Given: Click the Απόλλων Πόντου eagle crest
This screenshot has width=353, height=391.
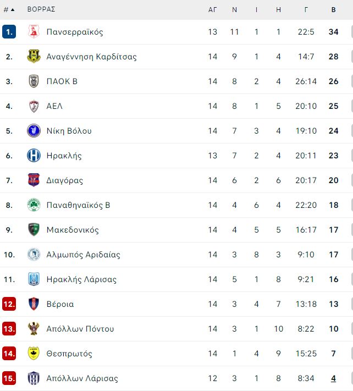Looking at the screenshot, I should pos(34,329).
